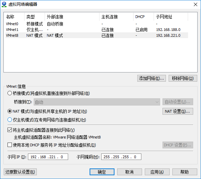
Task: Click the 自动桥接 cell for VMnet0
Action: [x=55, y=24]
